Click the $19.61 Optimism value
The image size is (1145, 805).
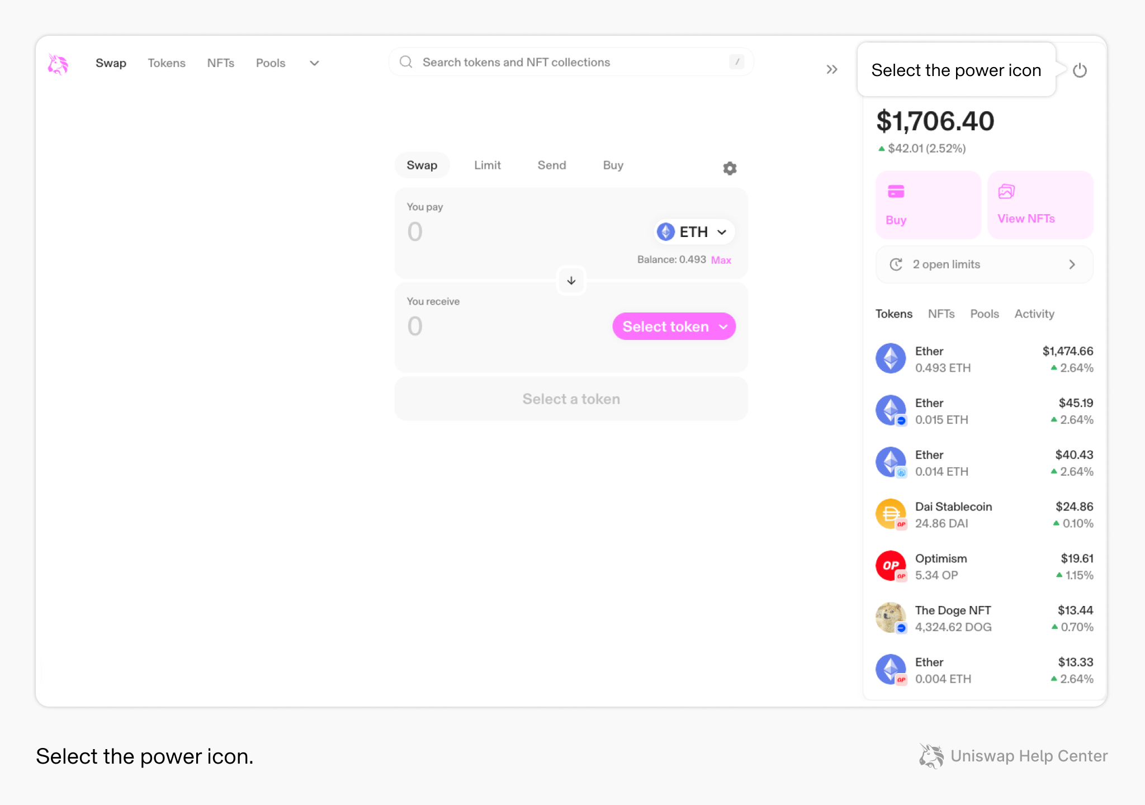pos(1077,558)
